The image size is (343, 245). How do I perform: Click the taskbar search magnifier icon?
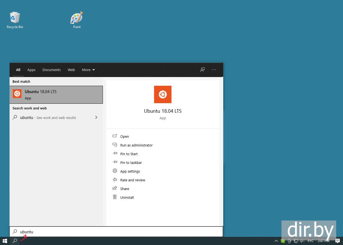pyautogui.click(x=15, y=241)
